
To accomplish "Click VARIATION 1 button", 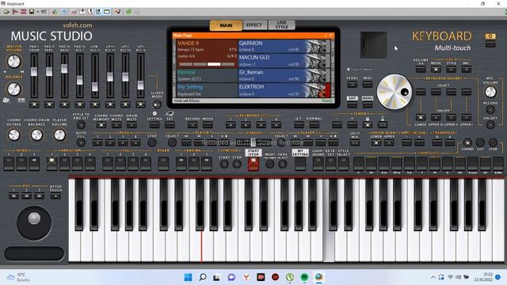I will [51, 164].
